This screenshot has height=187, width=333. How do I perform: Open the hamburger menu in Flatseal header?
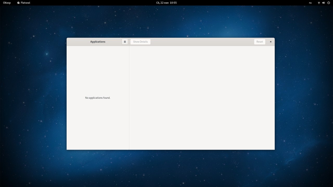point(125,42)
